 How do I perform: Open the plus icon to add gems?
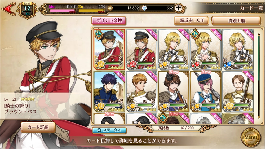178,8
